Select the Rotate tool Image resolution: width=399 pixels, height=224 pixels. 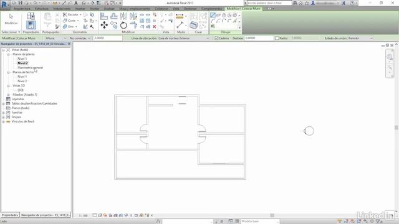click(123, 25)
